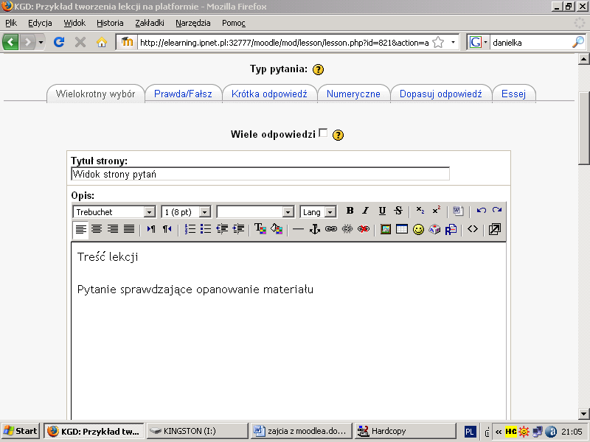Pick a text font color
Image resolution: width=590 pixels, height=442 pixels.
(260, 229)
